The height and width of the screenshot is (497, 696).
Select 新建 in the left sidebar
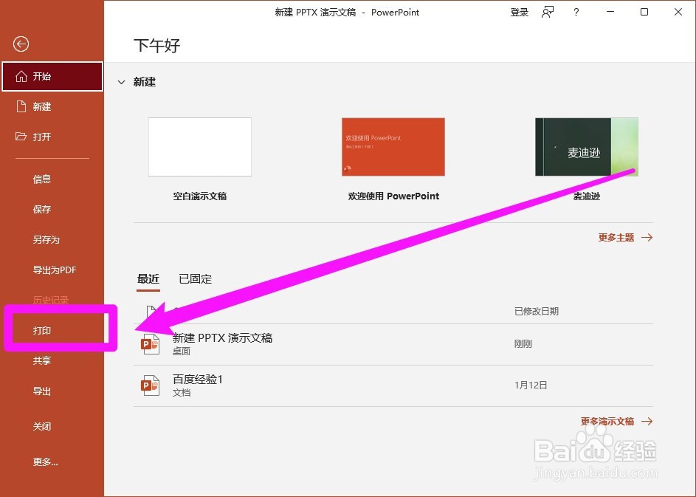(52, 106)
